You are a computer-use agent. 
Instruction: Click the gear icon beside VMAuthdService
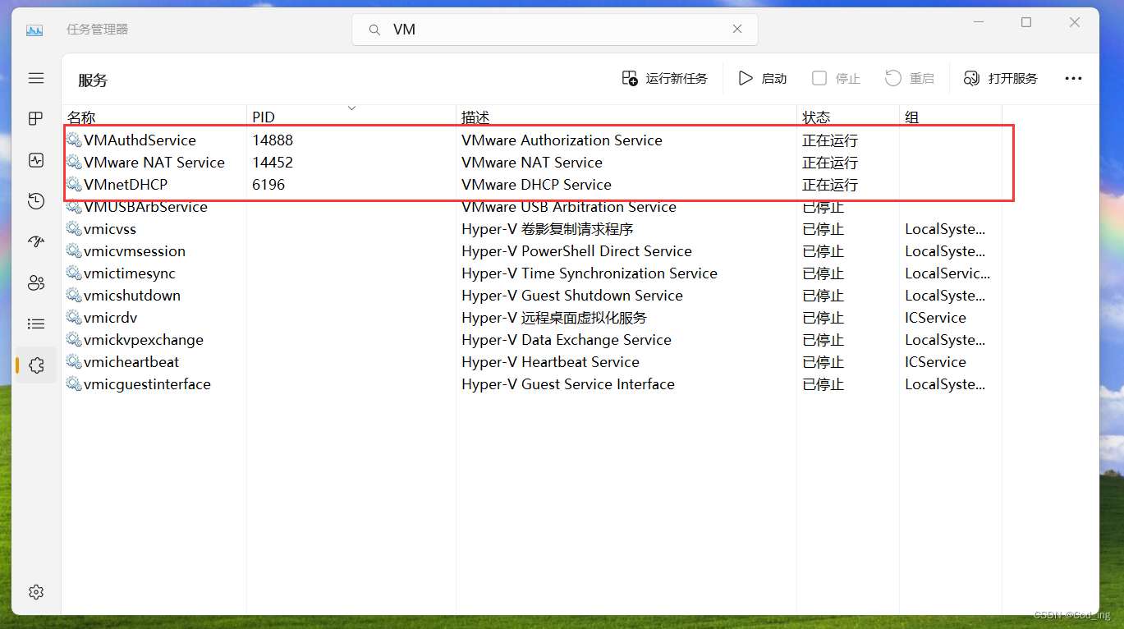pyautogui.click(x=74, y=140)
